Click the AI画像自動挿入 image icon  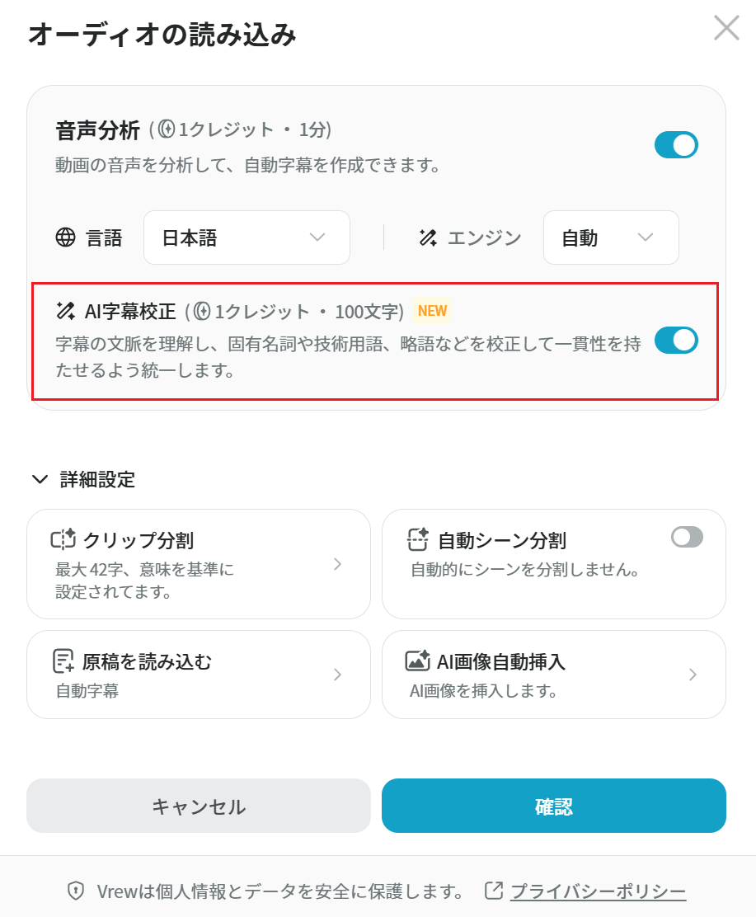coord(417,661)
